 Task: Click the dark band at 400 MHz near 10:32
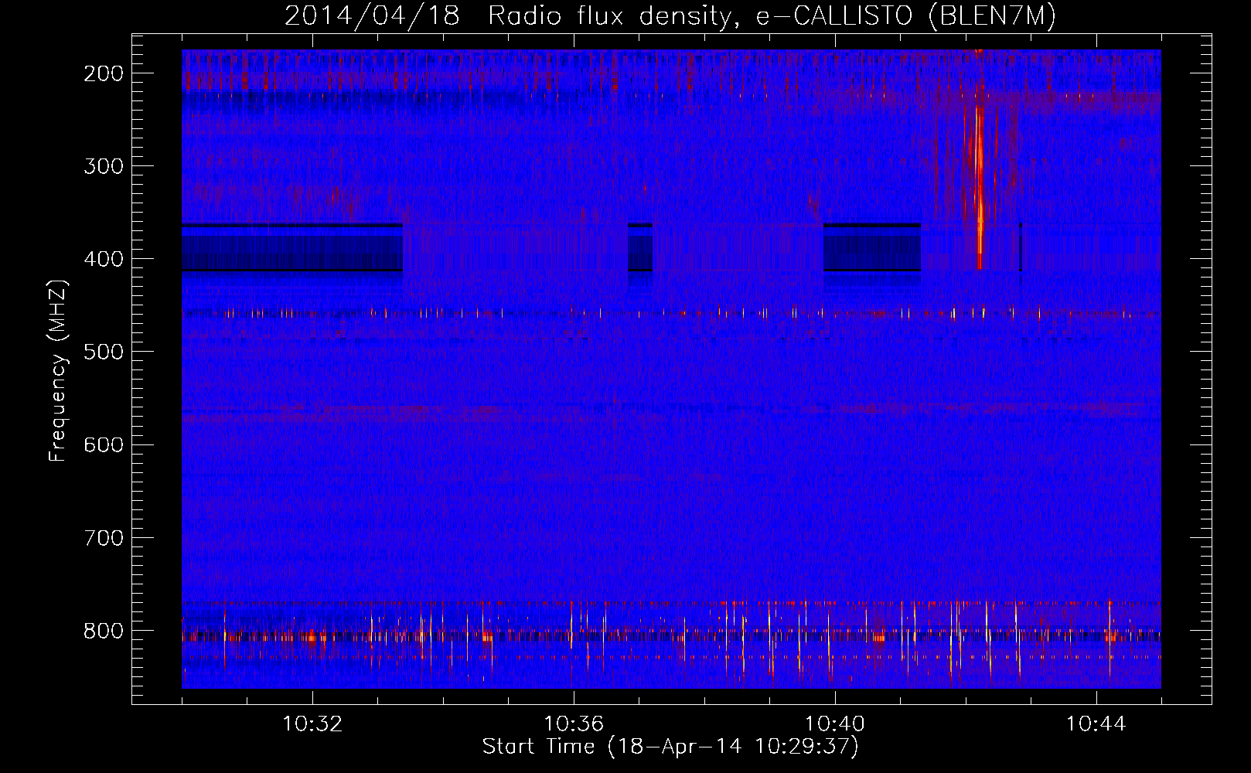(x=292, y=247)
